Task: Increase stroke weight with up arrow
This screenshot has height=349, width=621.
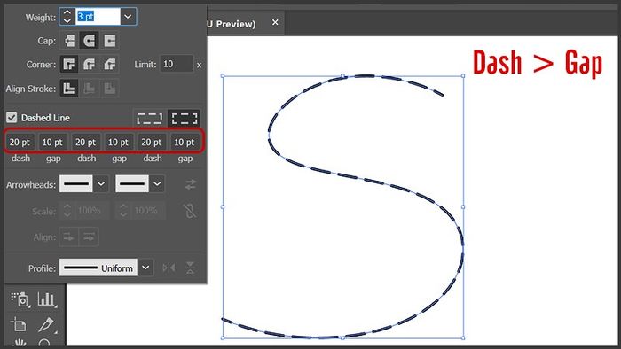Action: tap(67, 12)
